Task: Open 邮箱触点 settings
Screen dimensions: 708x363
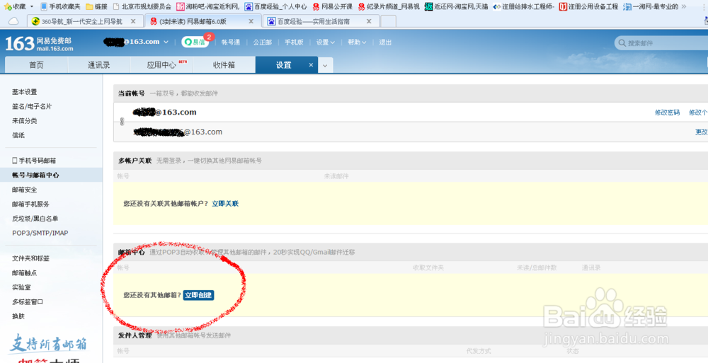Action: [24, 272]
